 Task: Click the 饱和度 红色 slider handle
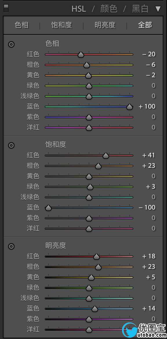pos(106,156)
